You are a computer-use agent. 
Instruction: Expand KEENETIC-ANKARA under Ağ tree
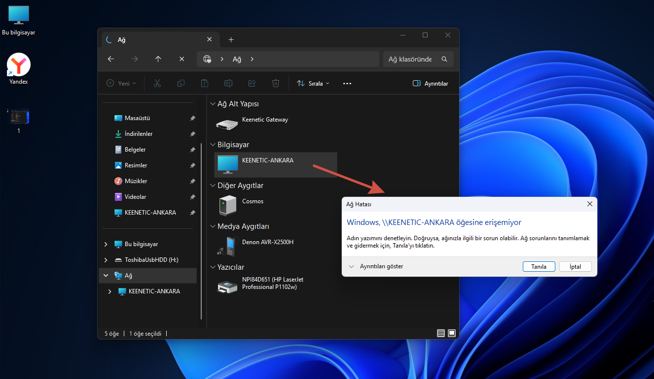pos(110,291)
